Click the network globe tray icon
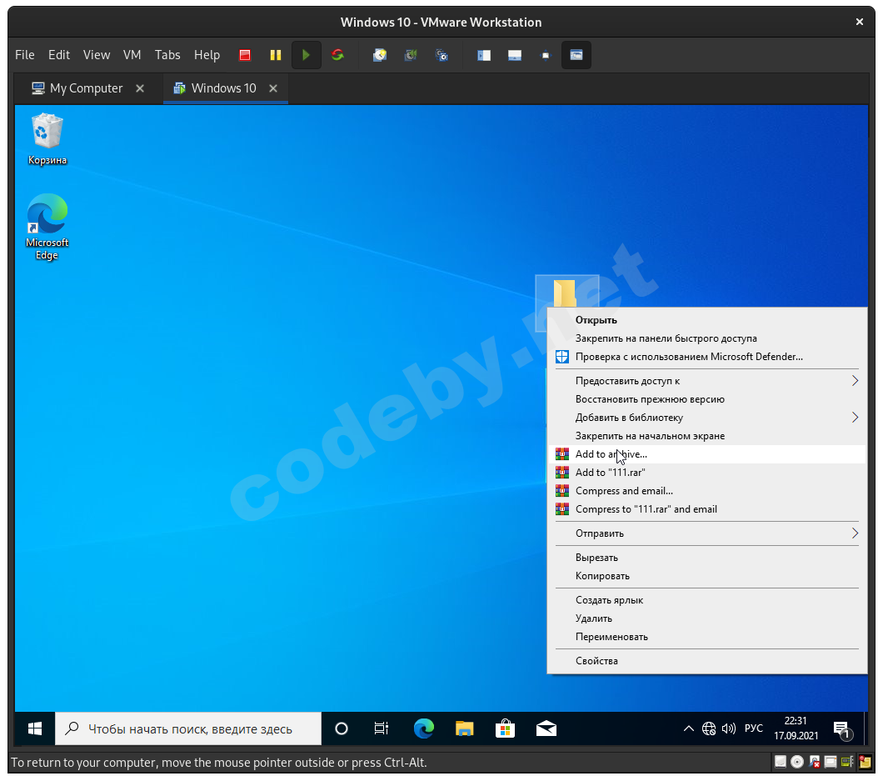883x781 pixels. (709, 729)
